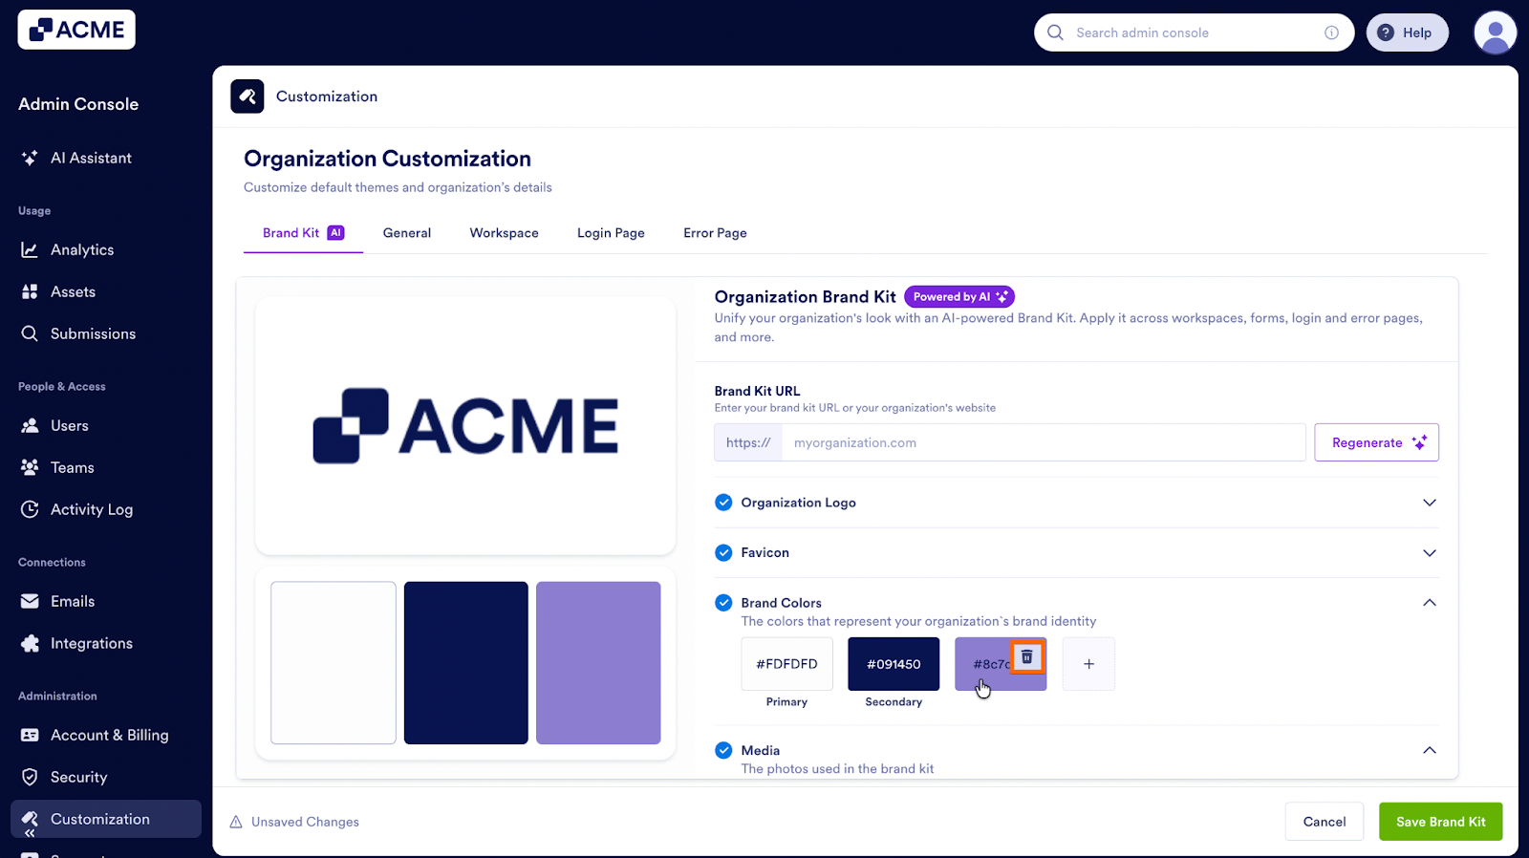This screenshot has width=1529, height=858.
Task: Click the large navy preview color block
Action: [466, 663]
